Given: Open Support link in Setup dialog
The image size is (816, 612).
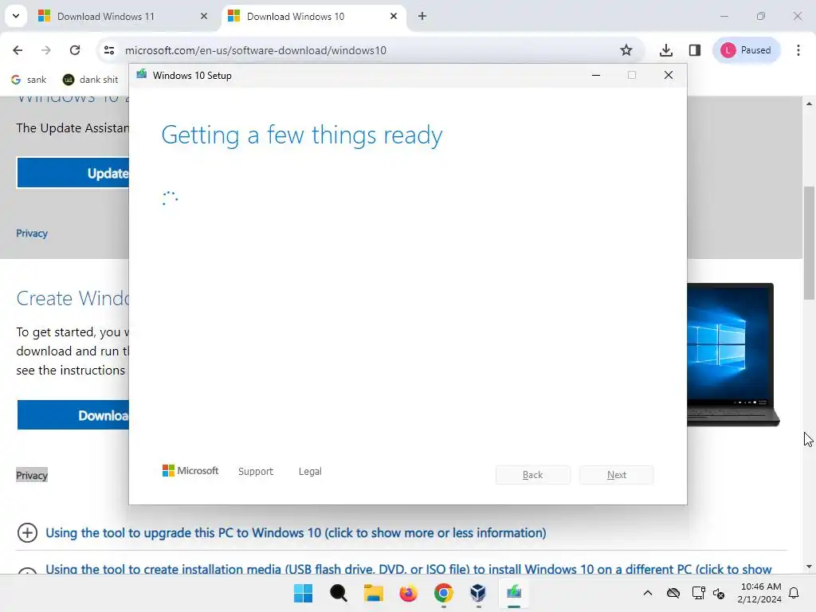Looking at the screenshot, I should coord(256,471).
